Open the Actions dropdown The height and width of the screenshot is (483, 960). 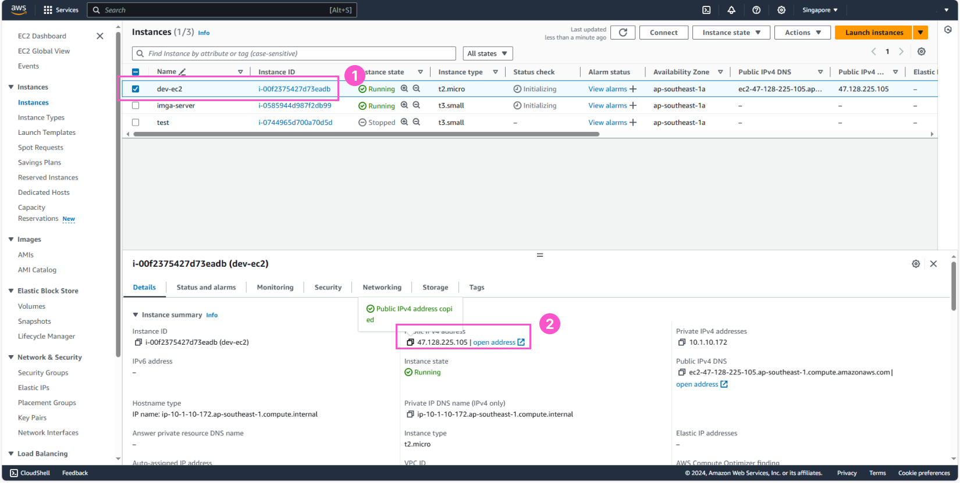(x=803, y=33)
